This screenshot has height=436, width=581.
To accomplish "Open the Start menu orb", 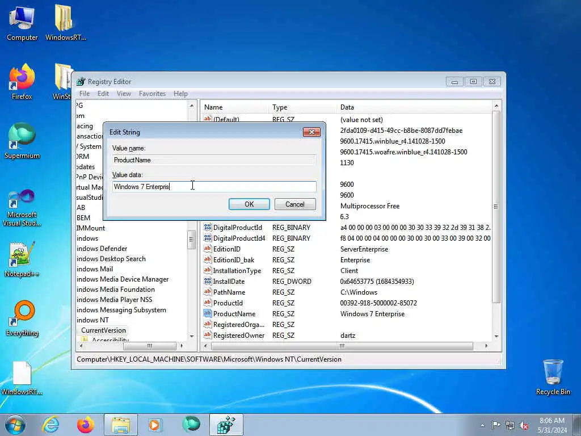I will [15, 425].
